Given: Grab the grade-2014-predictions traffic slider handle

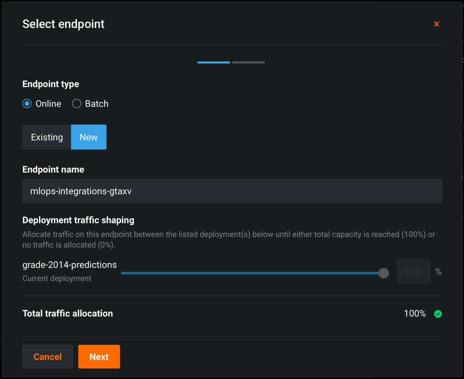Looking at the screenshot, I should 383,273.
